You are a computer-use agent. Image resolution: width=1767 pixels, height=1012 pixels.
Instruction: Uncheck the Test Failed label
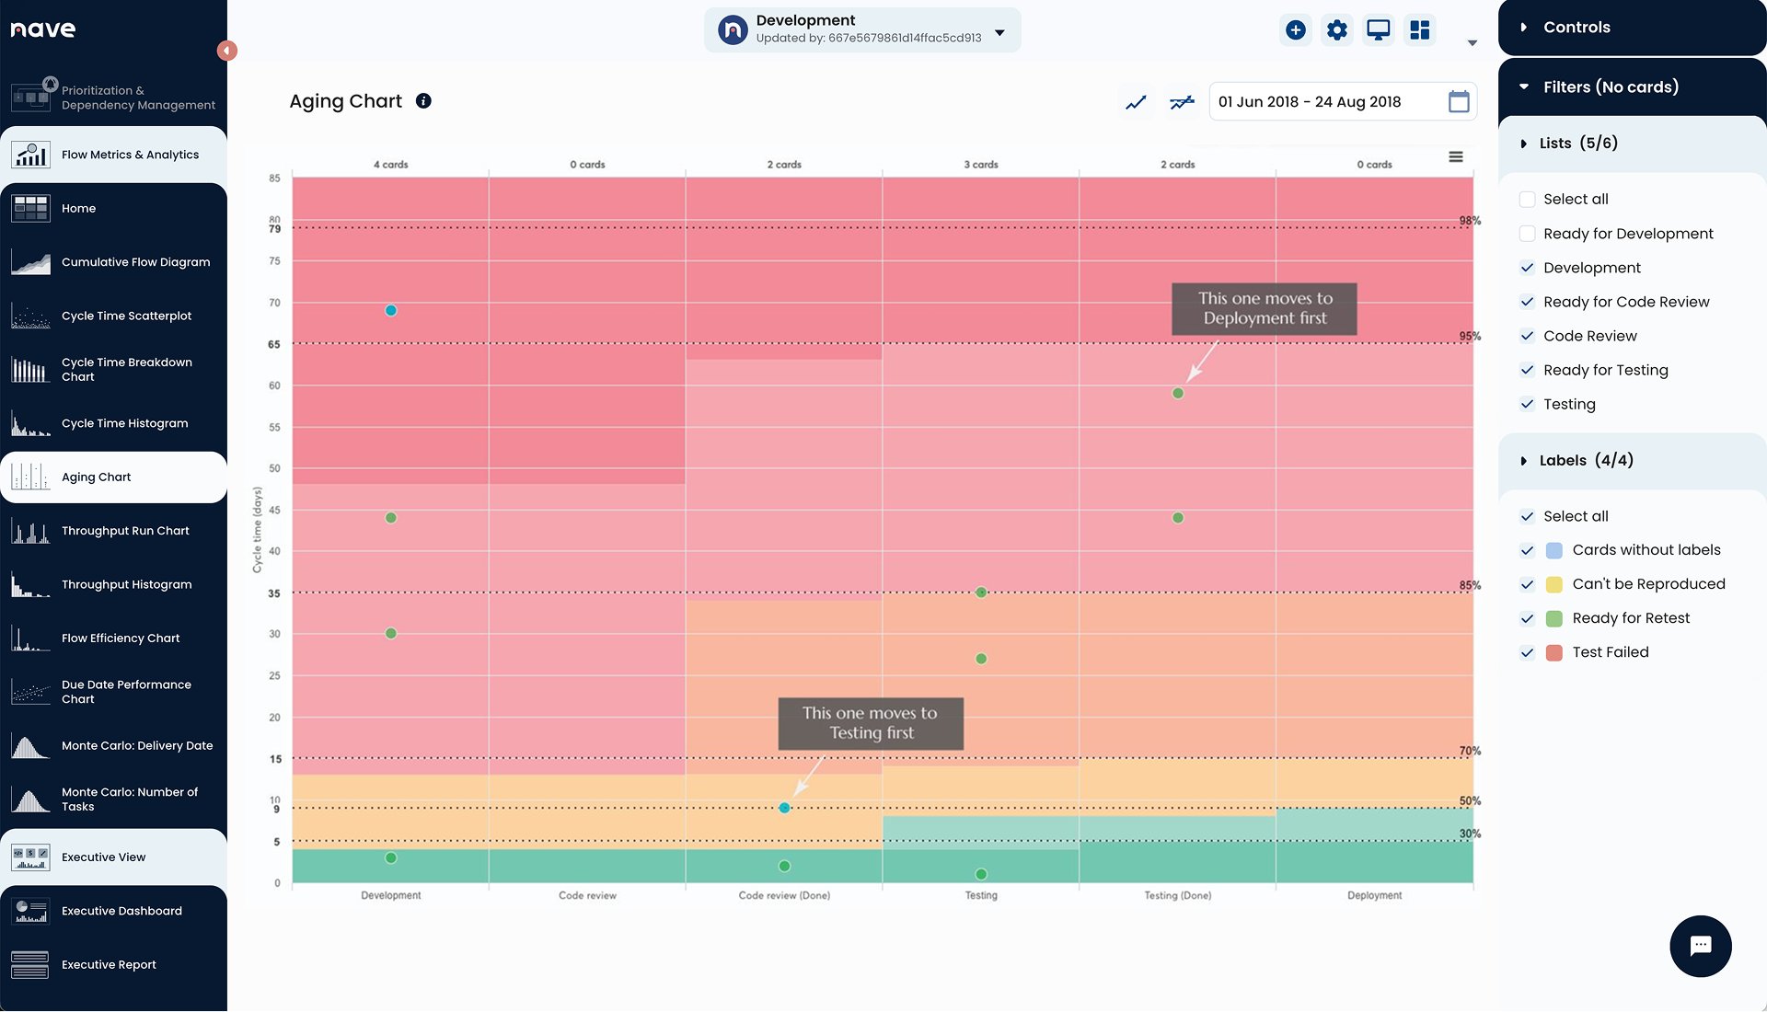point(1528,652)
